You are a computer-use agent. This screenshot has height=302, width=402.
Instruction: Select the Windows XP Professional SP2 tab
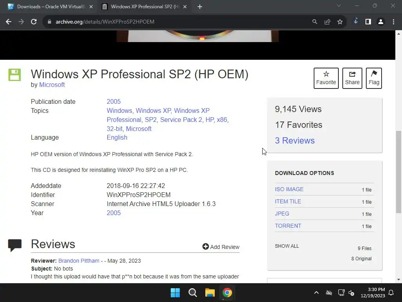(144, 7)
